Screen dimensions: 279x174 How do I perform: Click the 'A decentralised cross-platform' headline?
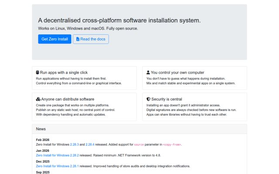119,20
